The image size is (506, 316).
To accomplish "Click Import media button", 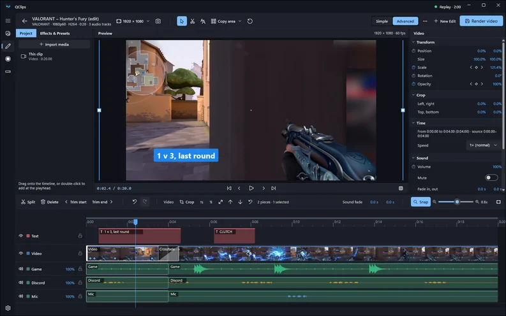I will point(54,45).
